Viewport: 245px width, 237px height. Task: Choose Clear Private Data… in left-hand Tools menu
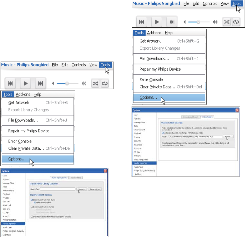coord(38,148)
